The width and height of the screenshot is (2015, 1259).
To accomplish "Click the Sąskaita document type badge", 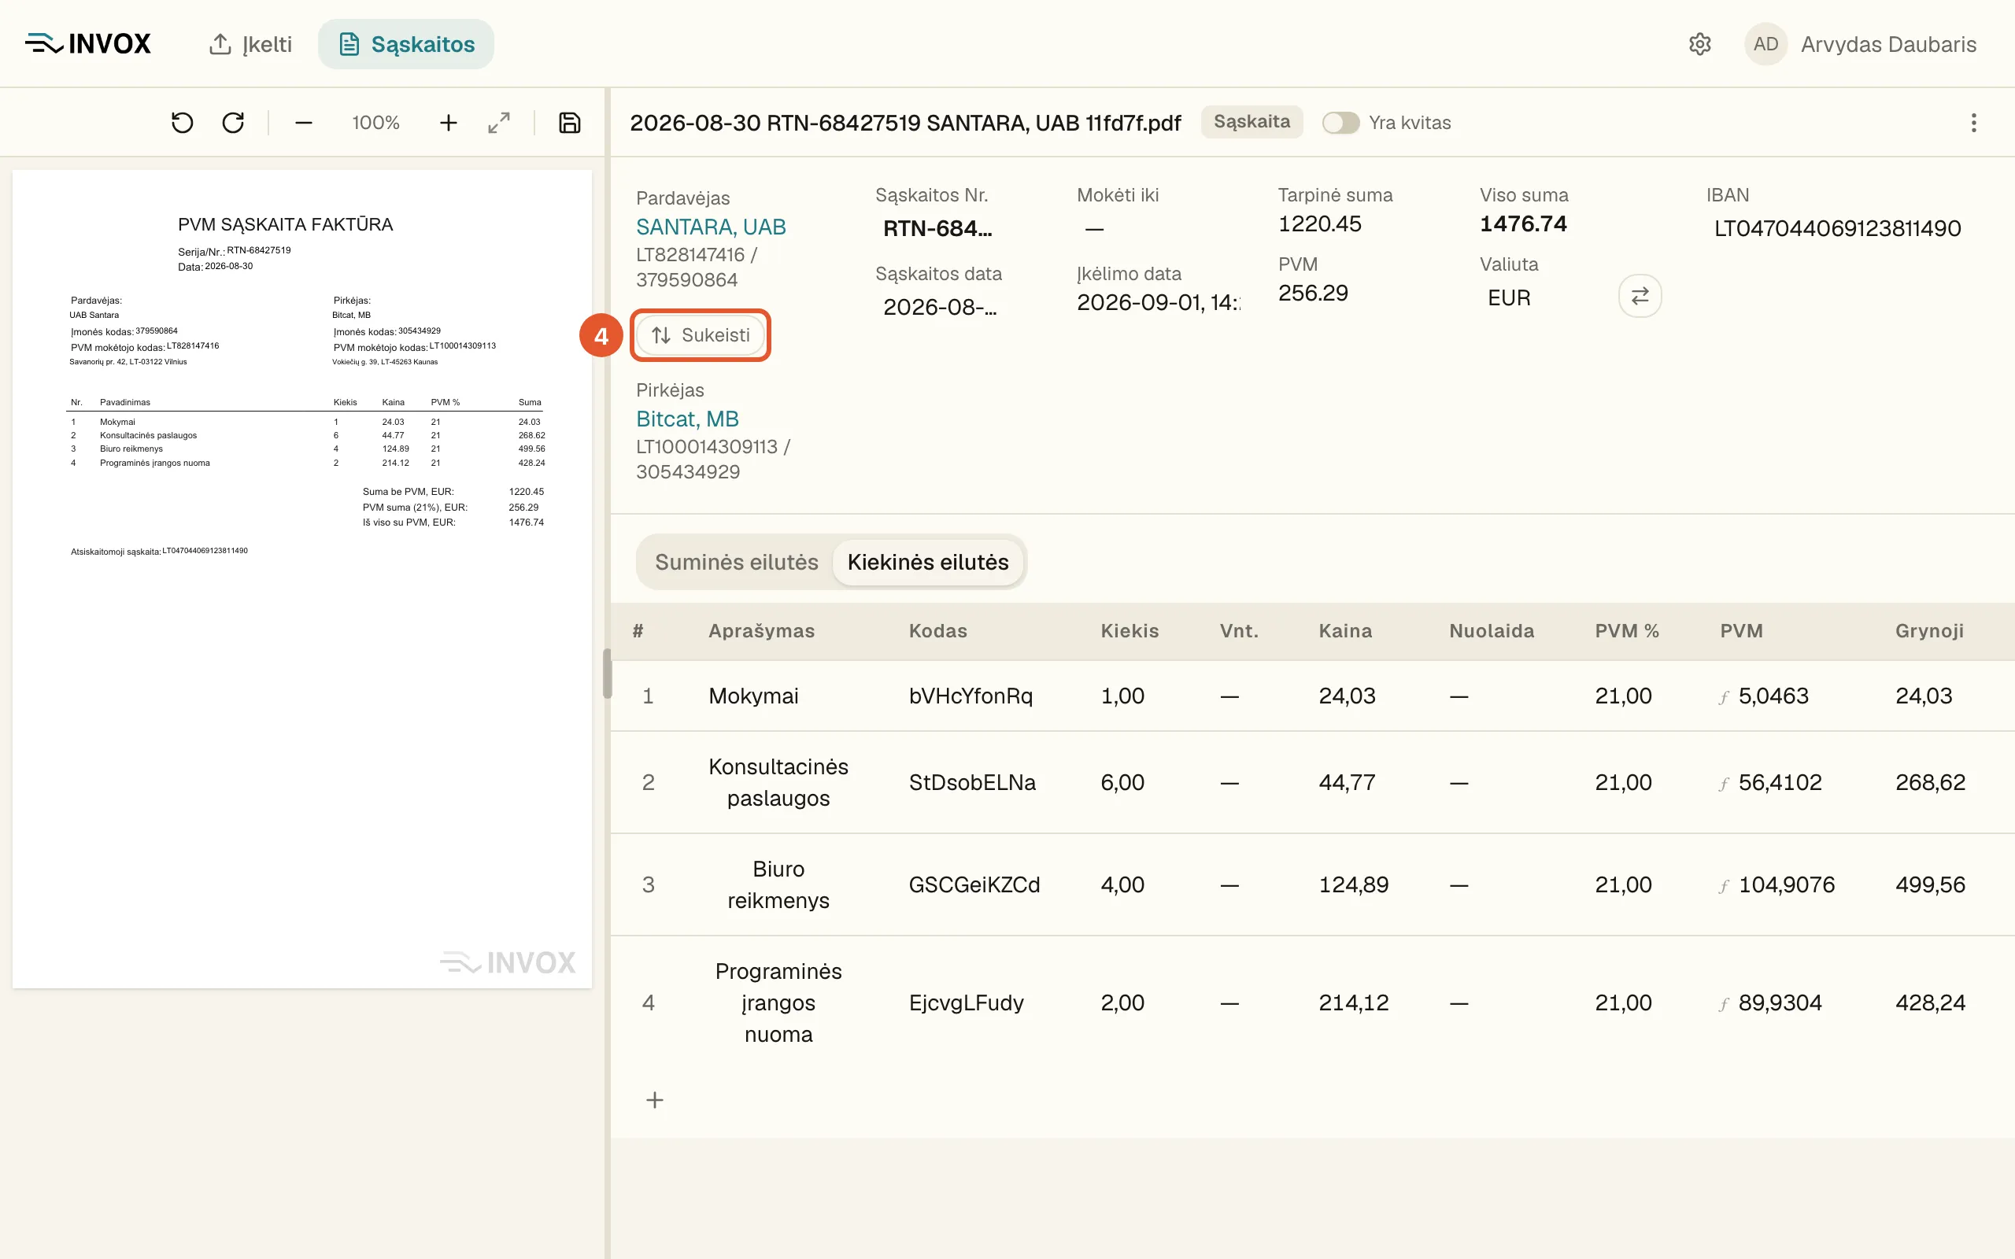I will click(1252, 121).
